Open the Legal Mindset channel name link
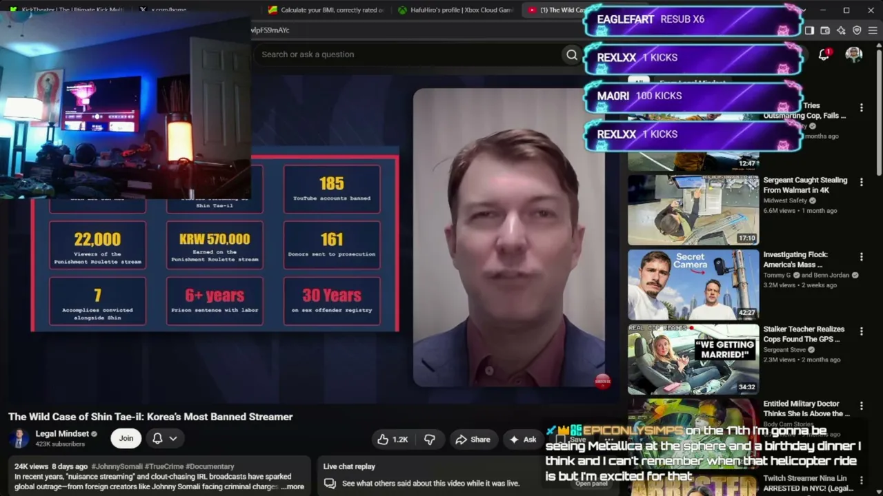The width and height of the screenshot is (883, 496). pyautogui.click(x=62, y=434)
